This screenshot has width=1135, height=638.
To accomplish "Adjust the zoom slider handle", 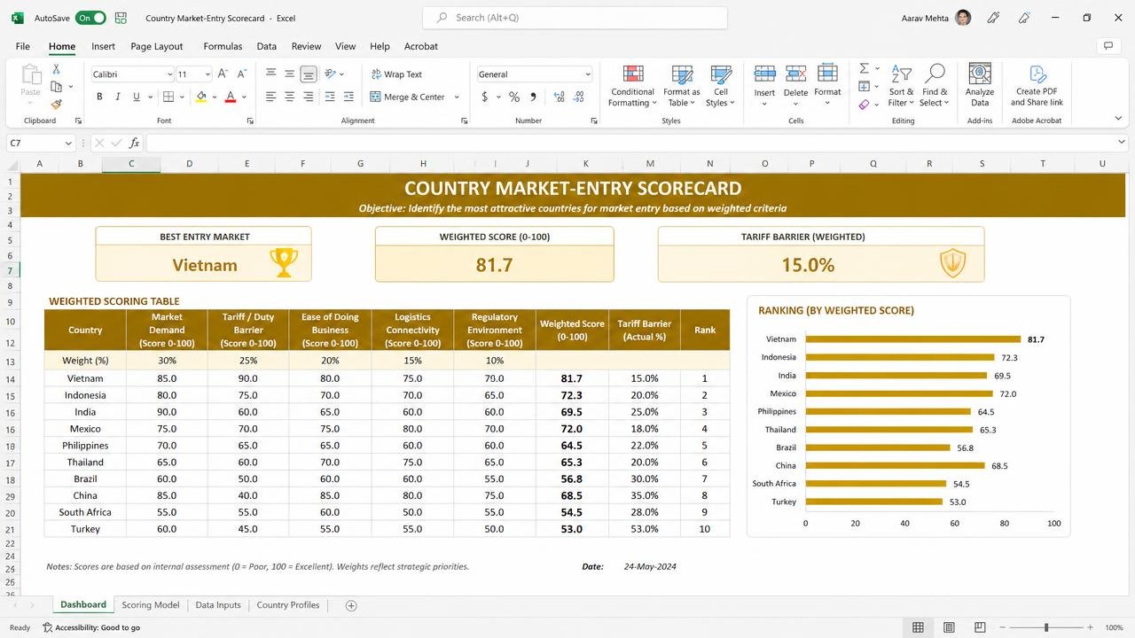I will click(x=1046, y=627).
